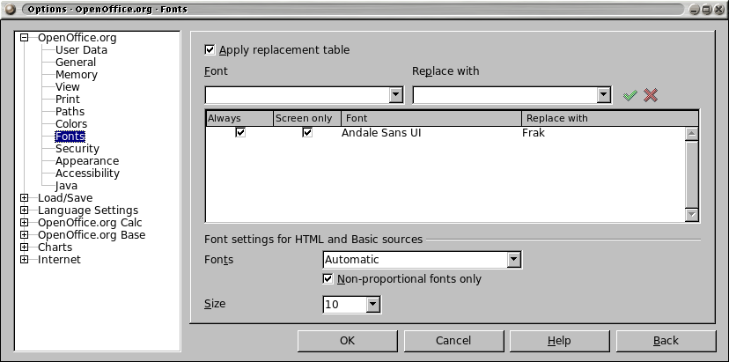Select Paths in the options tree
The height and width of the screenshot is (362, 729).
pyautogui.click(x=70, y=112)
